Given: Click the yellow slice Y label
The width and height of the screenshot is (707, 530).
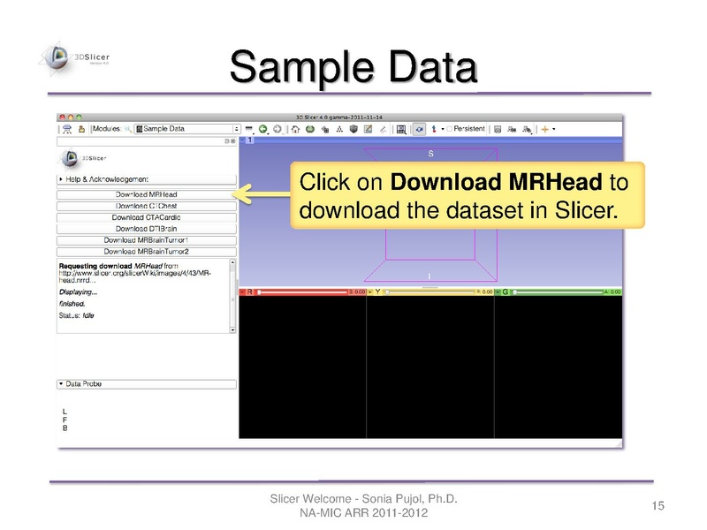Looking at the screenshot, I should pos(377,292).
